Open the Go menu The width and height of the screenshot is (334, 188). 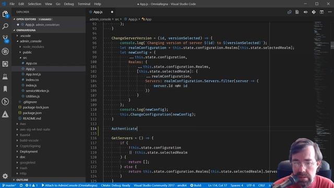coord(58,4)
